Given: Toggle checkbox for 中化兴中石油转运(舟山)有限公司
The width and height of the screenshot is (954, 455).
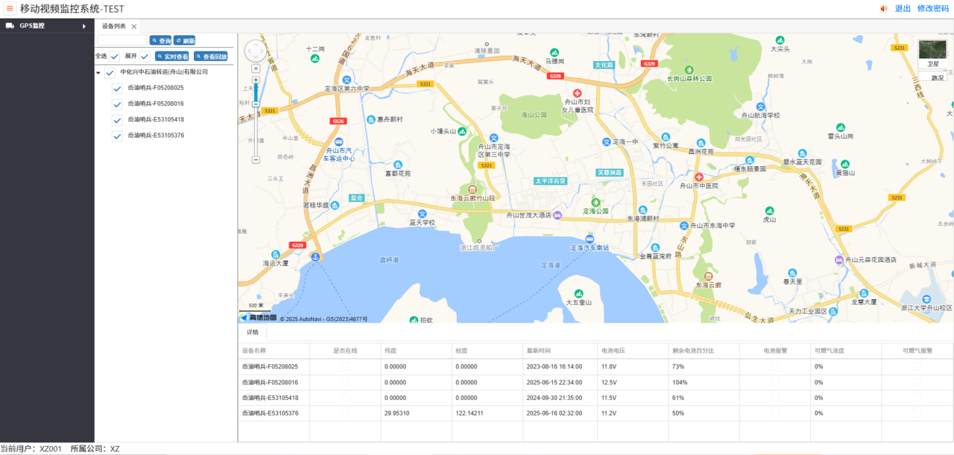Looking at the screenshot, I should (x=110, y=73).
